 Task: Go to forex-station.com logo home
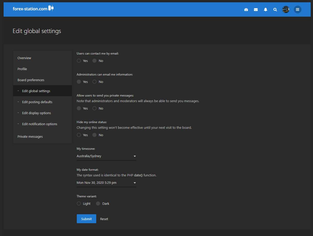point(33,9)
